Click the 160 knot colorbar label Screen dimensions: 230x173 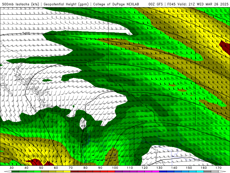click(x=204, y=168)
